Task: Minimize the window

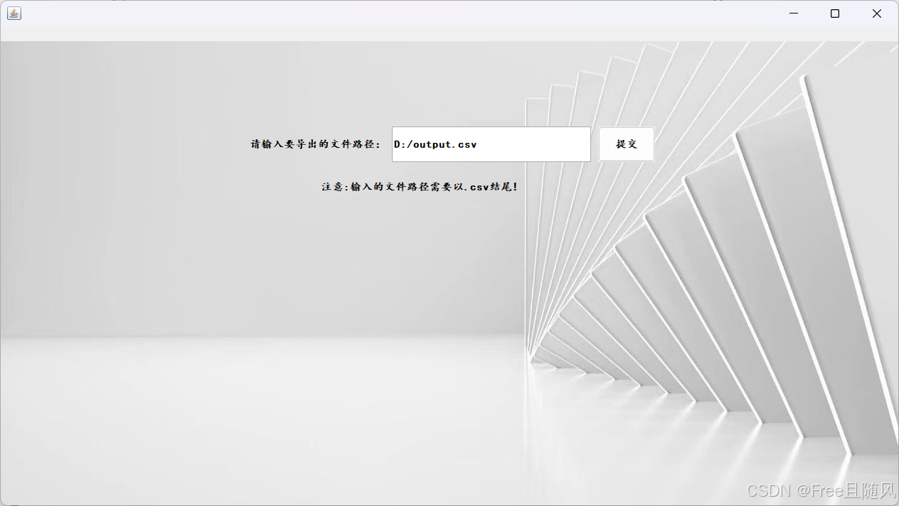Action: pos(793,14)
